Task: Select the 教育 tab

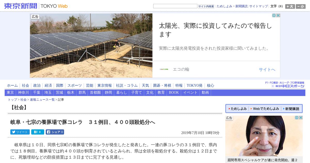Action: click(x=161, y=93)
